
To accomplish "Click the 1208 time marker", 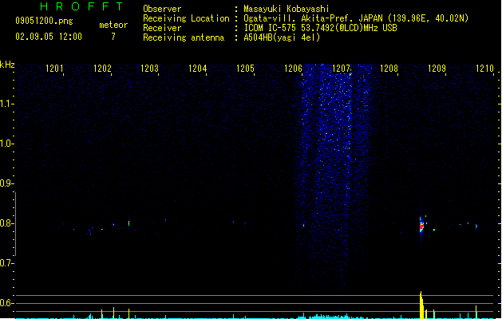I will tap(389, 69).
